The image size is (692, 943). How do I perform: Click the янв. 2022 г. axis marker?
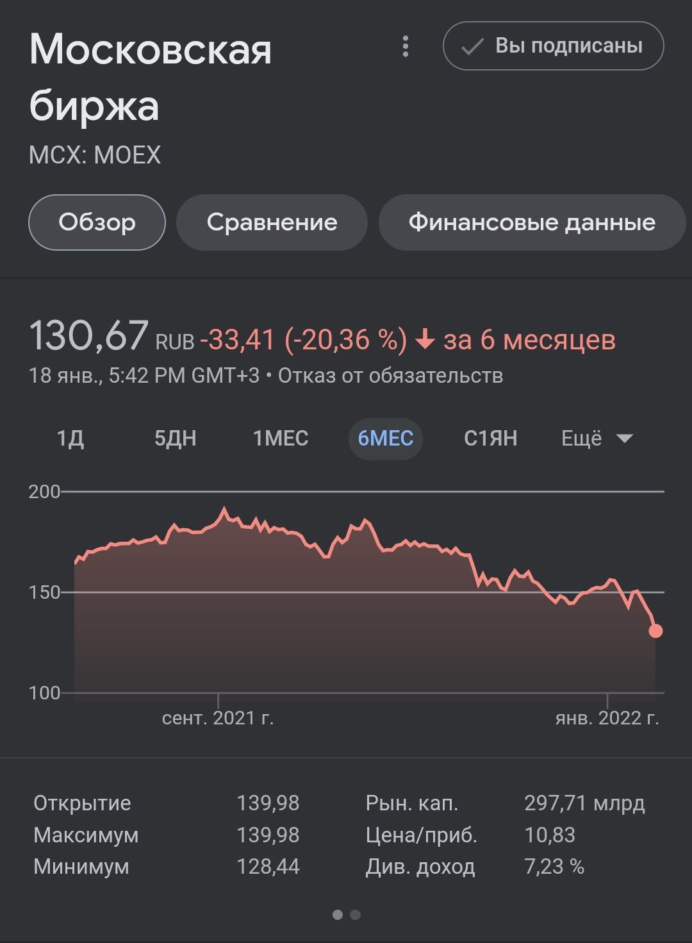point(607,718)
